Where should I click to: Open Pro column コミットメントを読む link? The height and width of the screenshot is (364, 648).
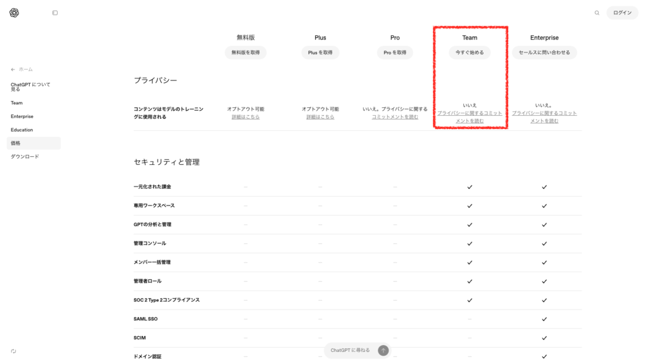click(x=395, y=117)
